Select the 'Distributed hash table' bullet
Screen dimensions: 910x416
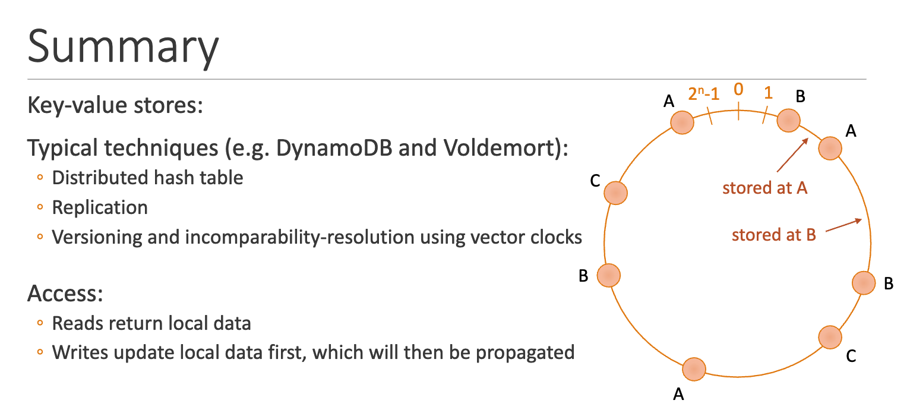click(148, 178)
